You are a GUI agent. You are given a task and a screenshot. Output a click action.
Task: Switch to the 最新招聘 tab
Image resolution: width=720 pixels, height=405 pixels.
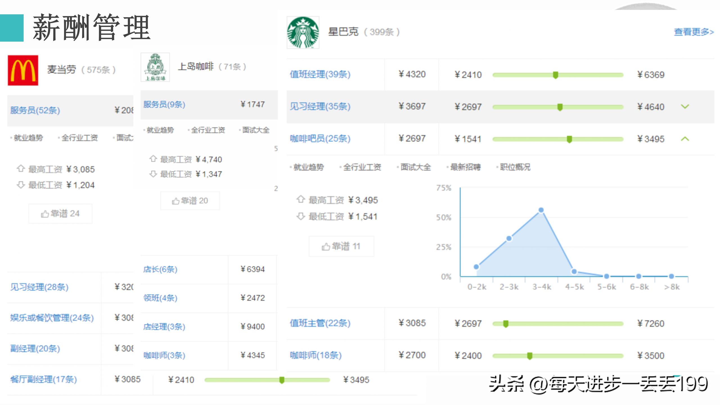click(465, 167)
